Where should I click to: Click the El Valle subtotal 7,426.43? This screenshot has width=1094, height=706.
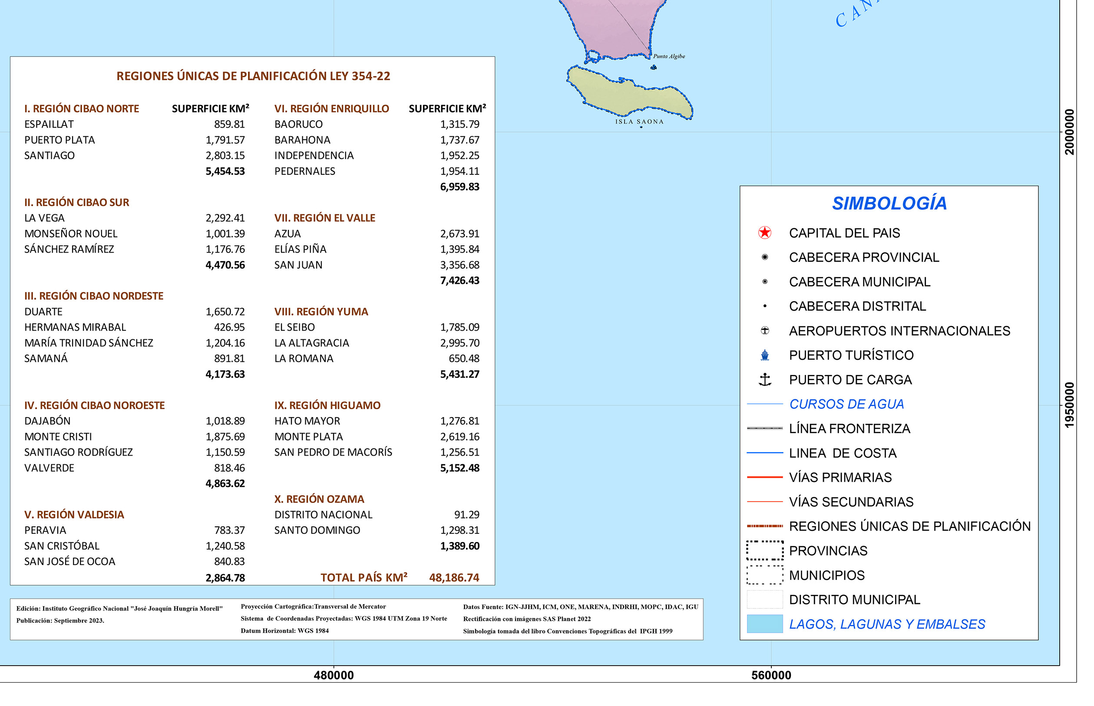point(459,281)
